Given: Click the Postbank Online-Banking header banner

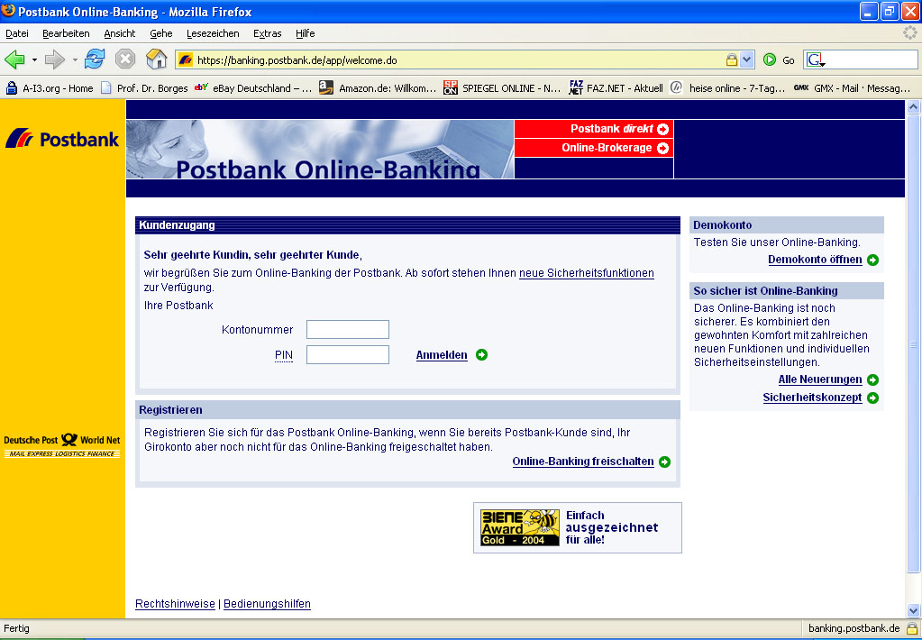Looking at the screenshot, I should point(320,150).
